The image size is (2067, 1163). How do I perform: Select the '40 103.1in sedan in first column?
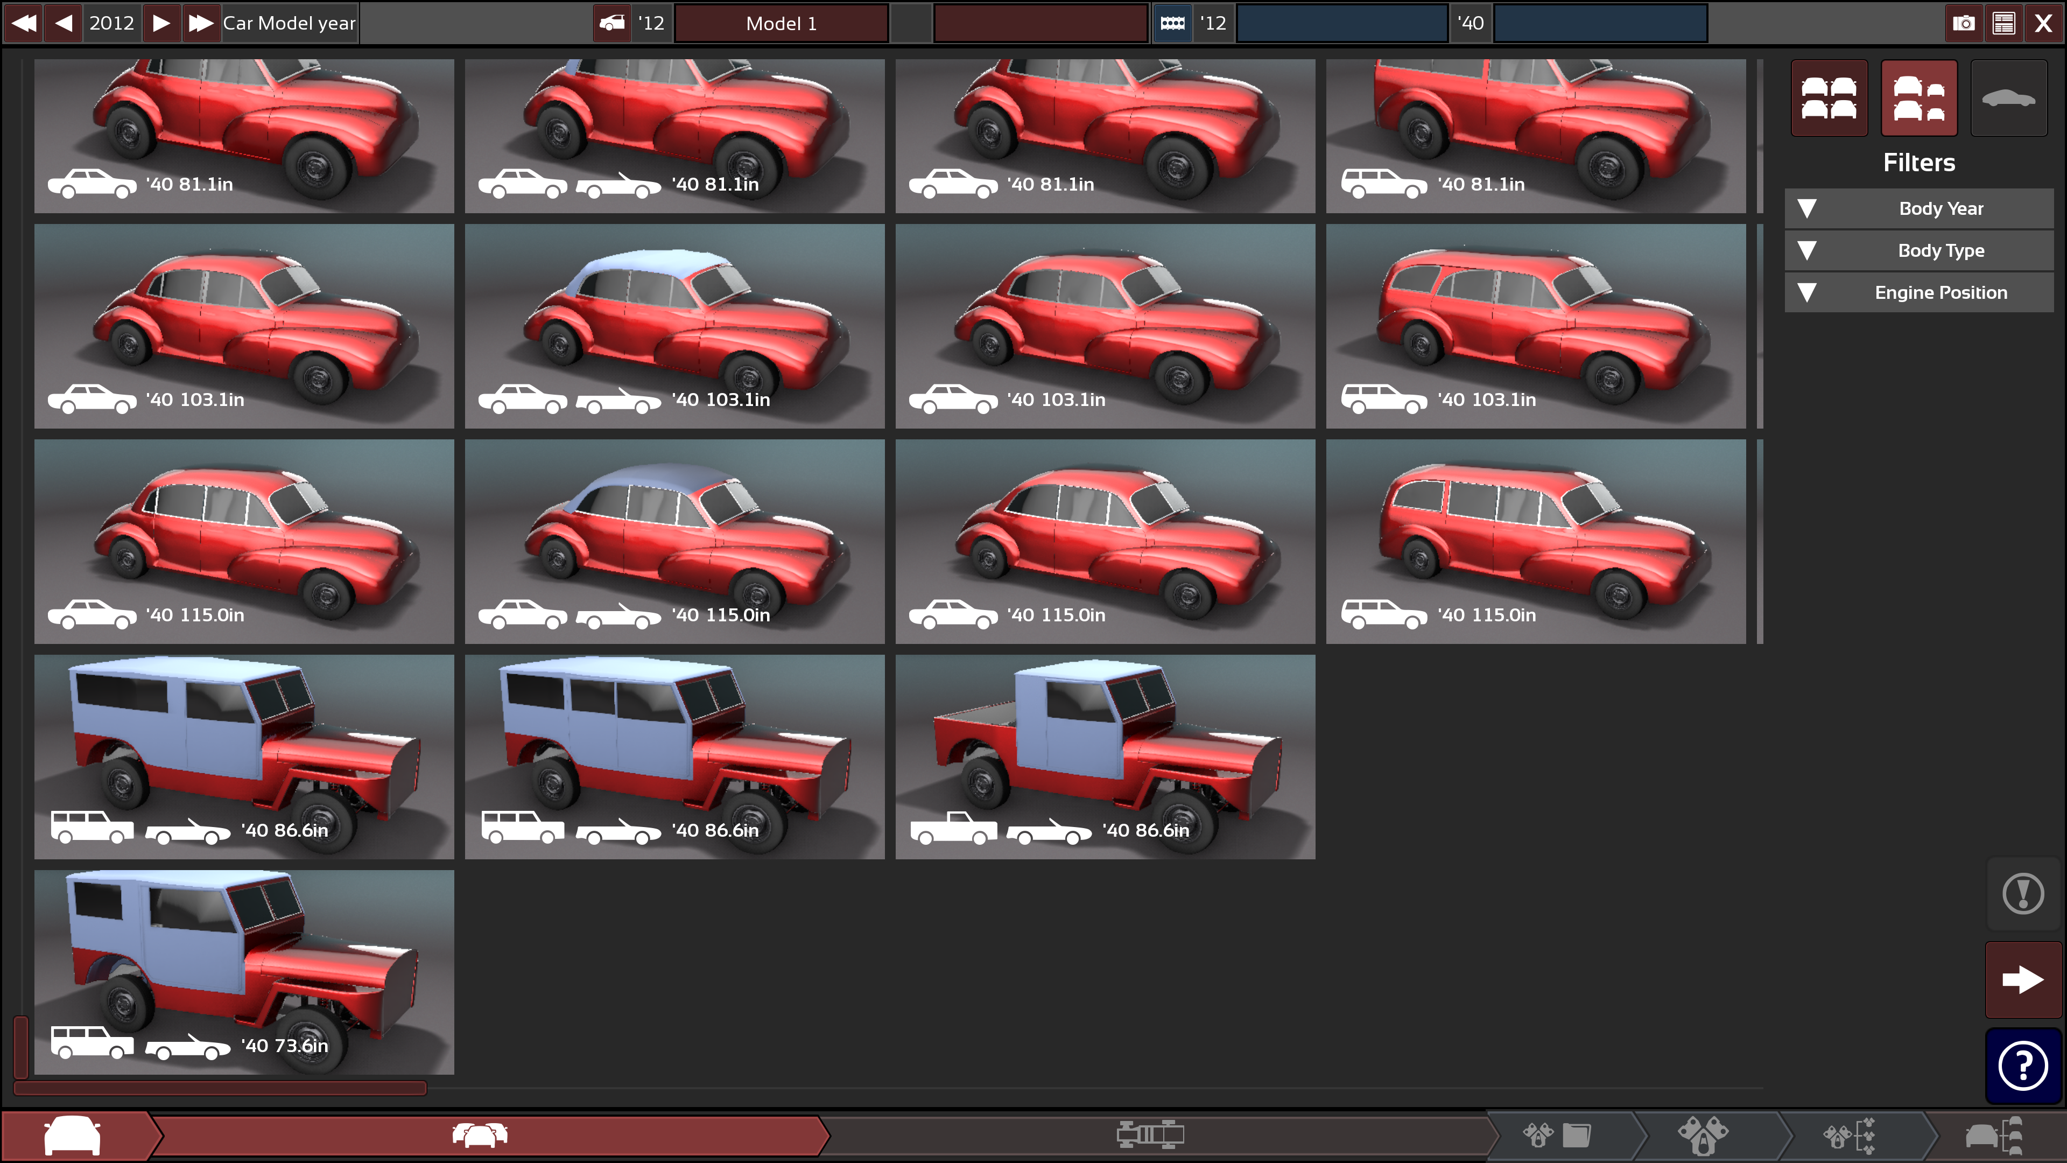pyautogui.click(x=244, y=326)
